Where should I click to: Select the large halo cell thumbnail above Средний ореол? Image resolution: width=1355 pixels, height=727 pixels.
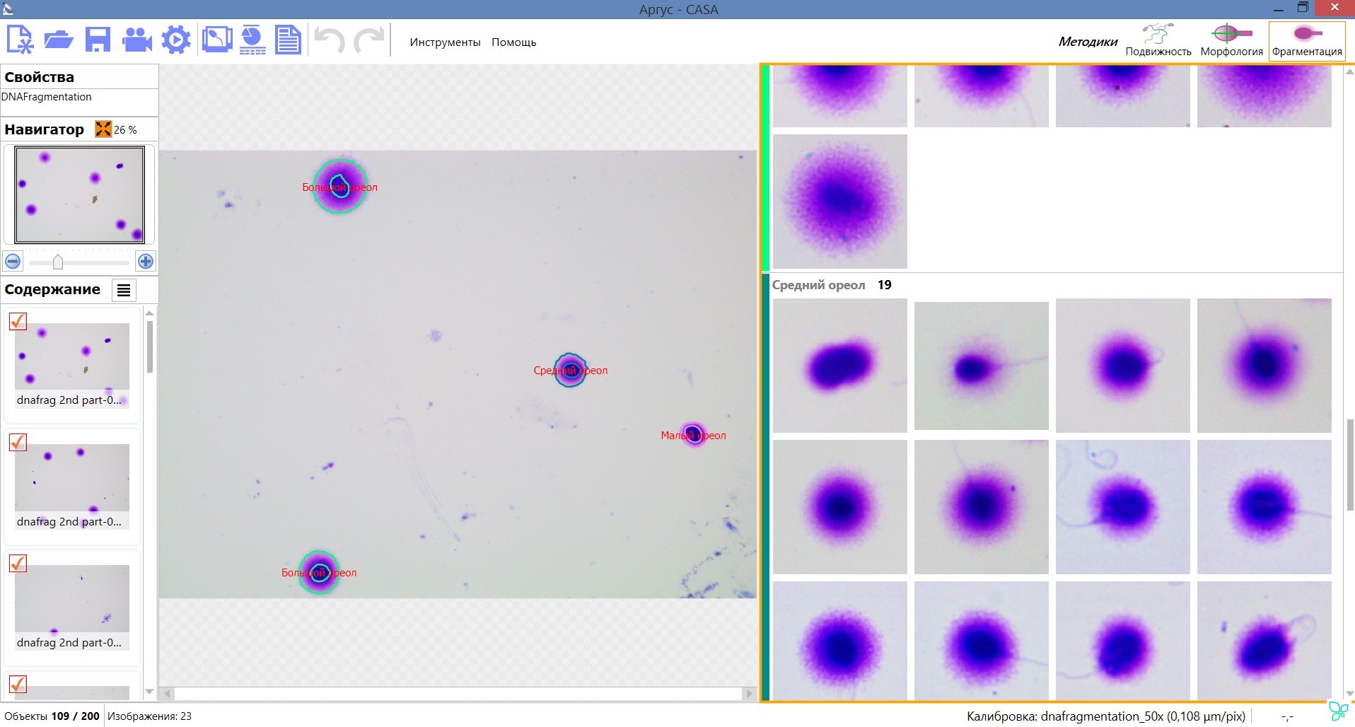coord(839,202)
